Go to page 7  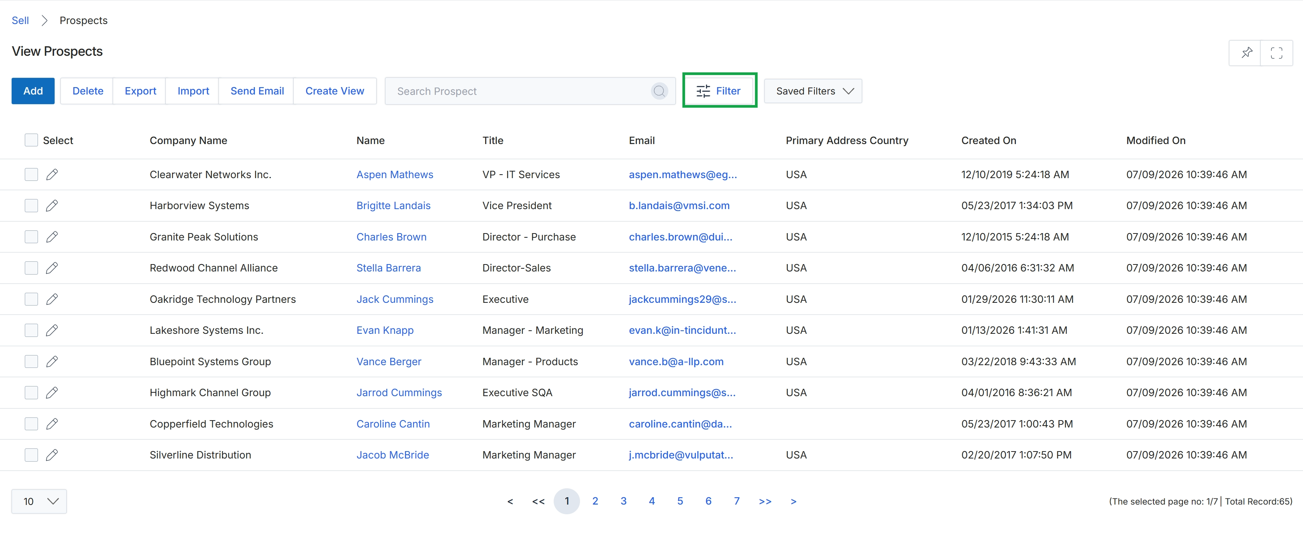pyautogui.click(x=737, y=501)
